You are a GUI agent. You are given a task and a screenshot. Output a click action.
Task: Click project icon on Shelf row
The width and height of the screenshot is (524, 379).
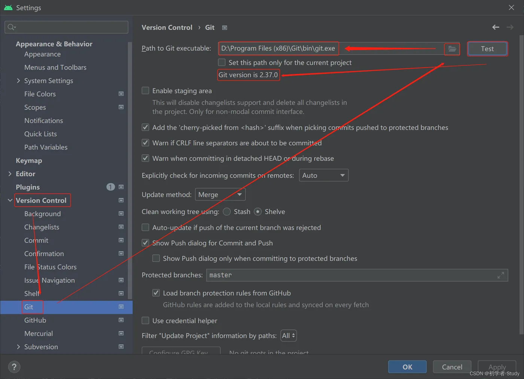tap(121, 293)
